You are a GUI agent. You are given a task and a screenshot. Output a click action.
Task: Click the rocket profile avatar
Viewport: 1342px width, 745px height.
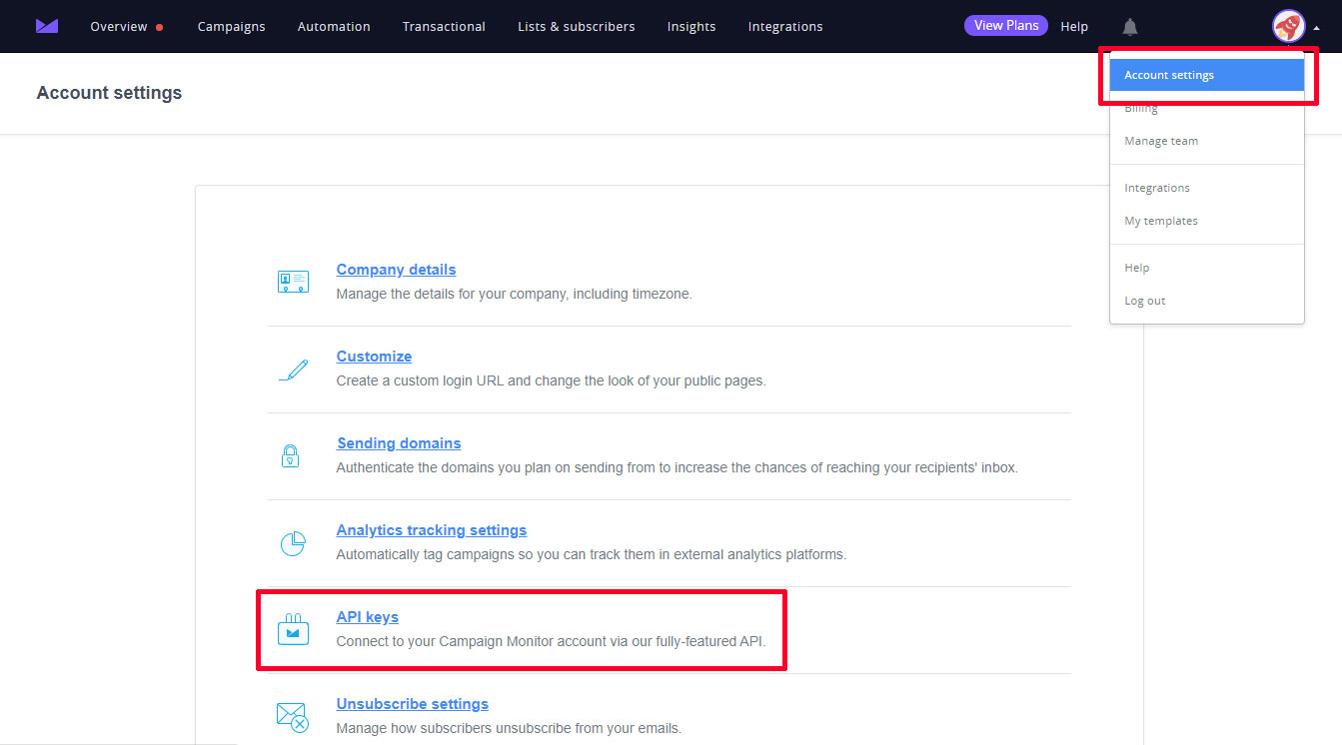click(1288, 26)
